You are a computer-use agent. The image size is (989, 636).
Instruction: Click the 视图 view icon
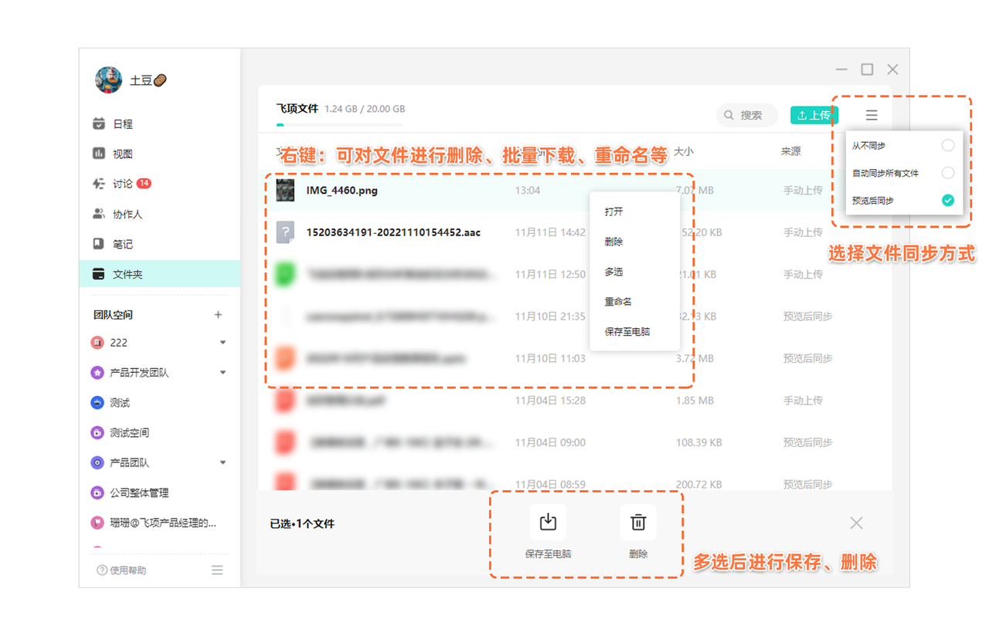tap(99, 154)
